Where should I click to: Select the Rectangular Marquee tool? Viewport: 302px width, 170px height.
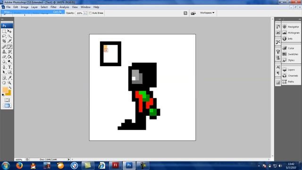pos(4,31)
